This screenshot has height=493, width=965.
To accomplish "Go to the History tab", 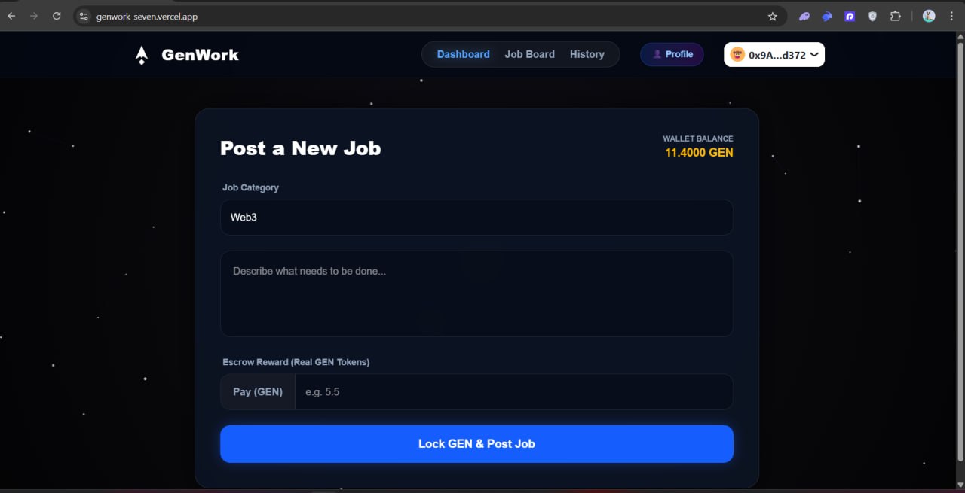I will point(587,54).
